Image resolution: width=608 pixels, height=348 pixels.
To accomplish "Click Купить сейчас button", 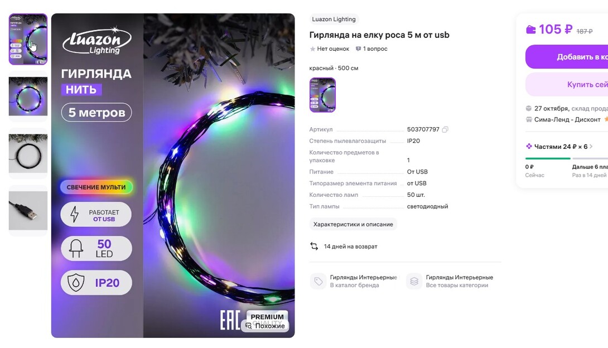I will coord(567,84).
